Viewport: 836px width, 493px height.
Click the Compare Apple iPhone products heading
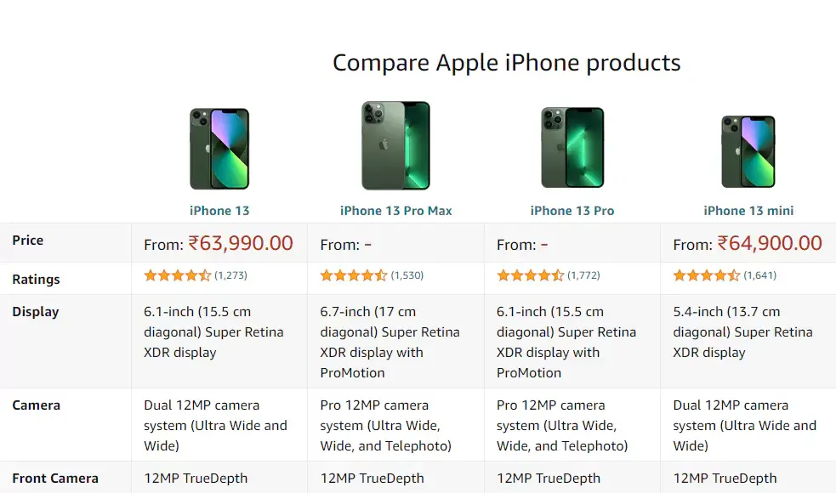506,62
